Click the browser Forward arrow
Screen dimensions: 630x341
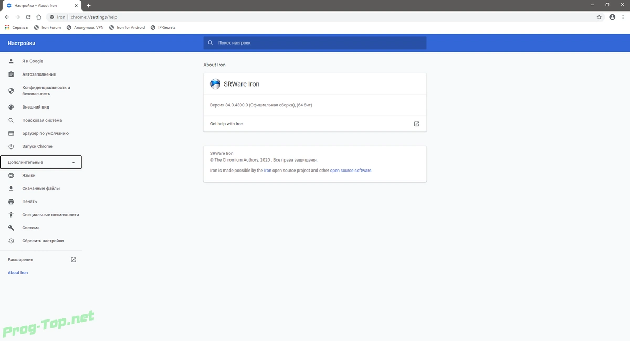[x=17, y=17]
